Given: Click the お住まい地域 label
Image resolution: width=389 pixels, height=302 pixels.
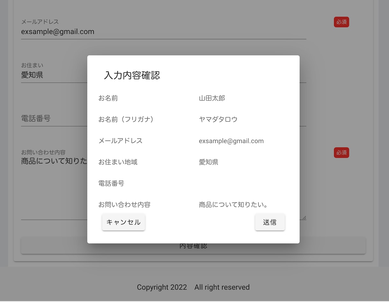Looking at the screenshot, I should [x=118, y=162].
